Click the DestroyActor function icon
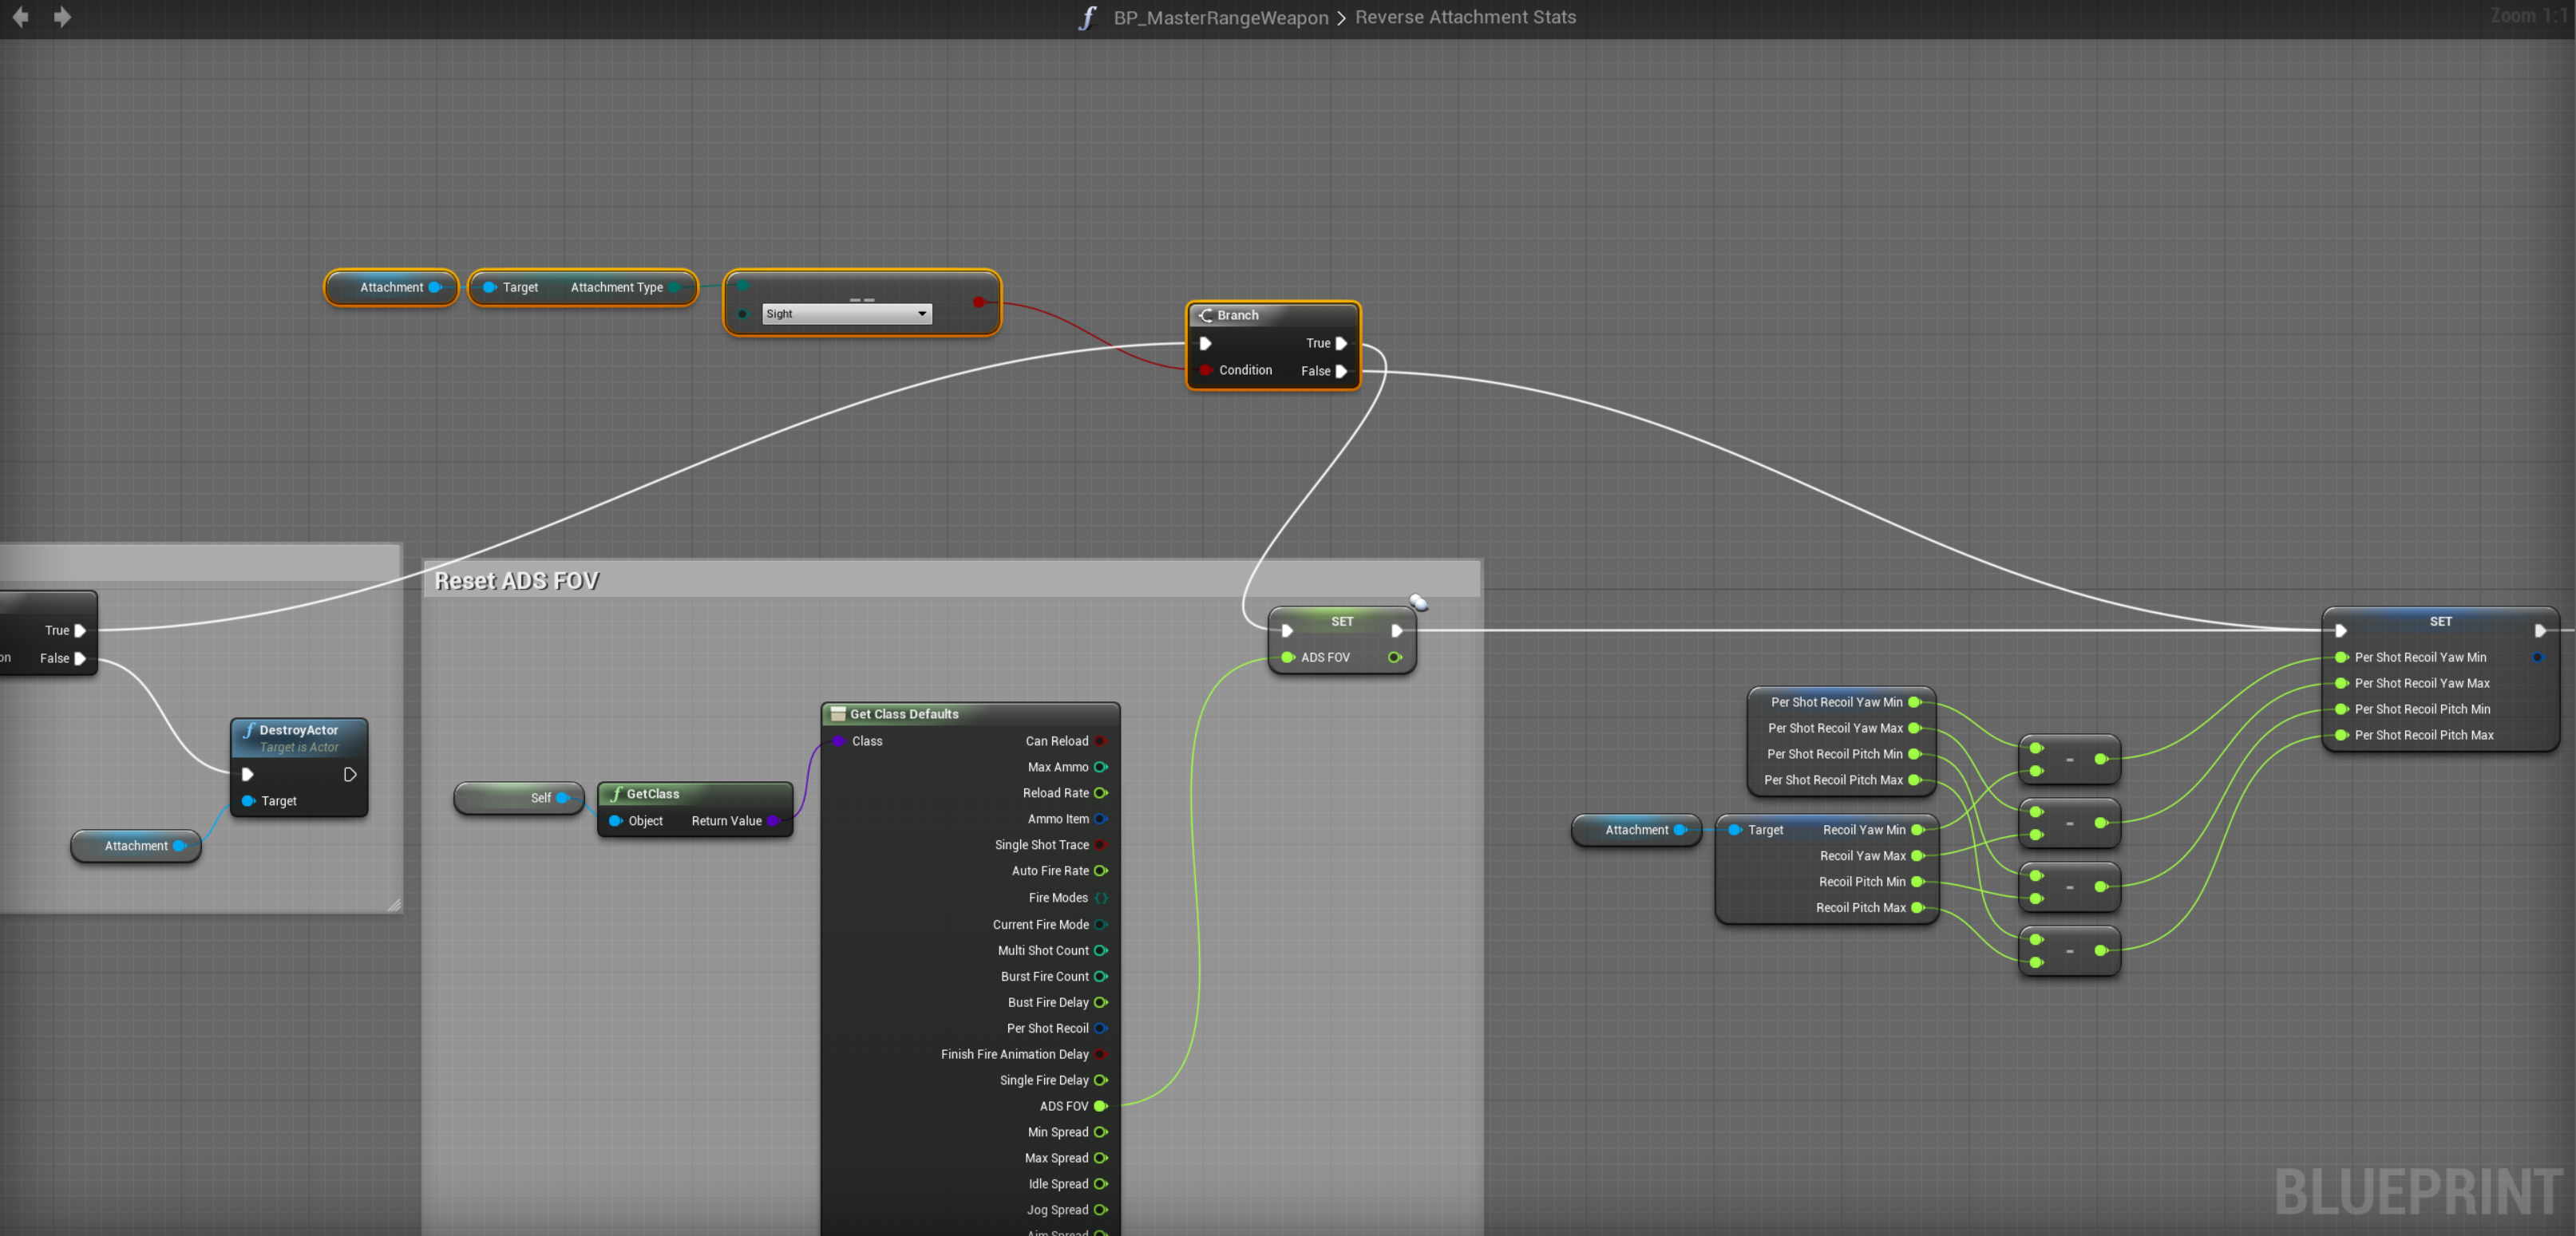The width and height of the screenshot is (2576, 1236). [249, 730]
